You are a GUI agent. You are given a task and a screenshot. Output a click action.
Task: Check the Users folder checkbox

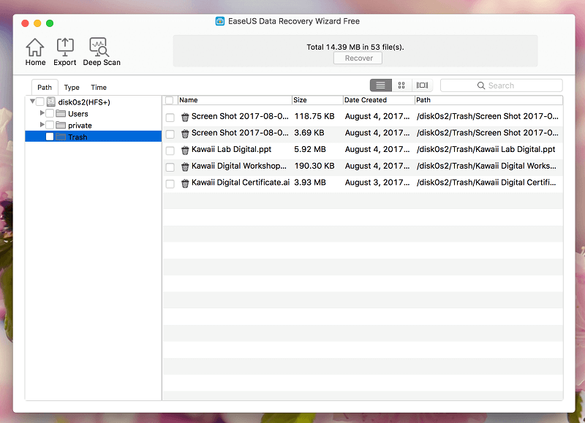pyautogui.click(x=50, y=113)
